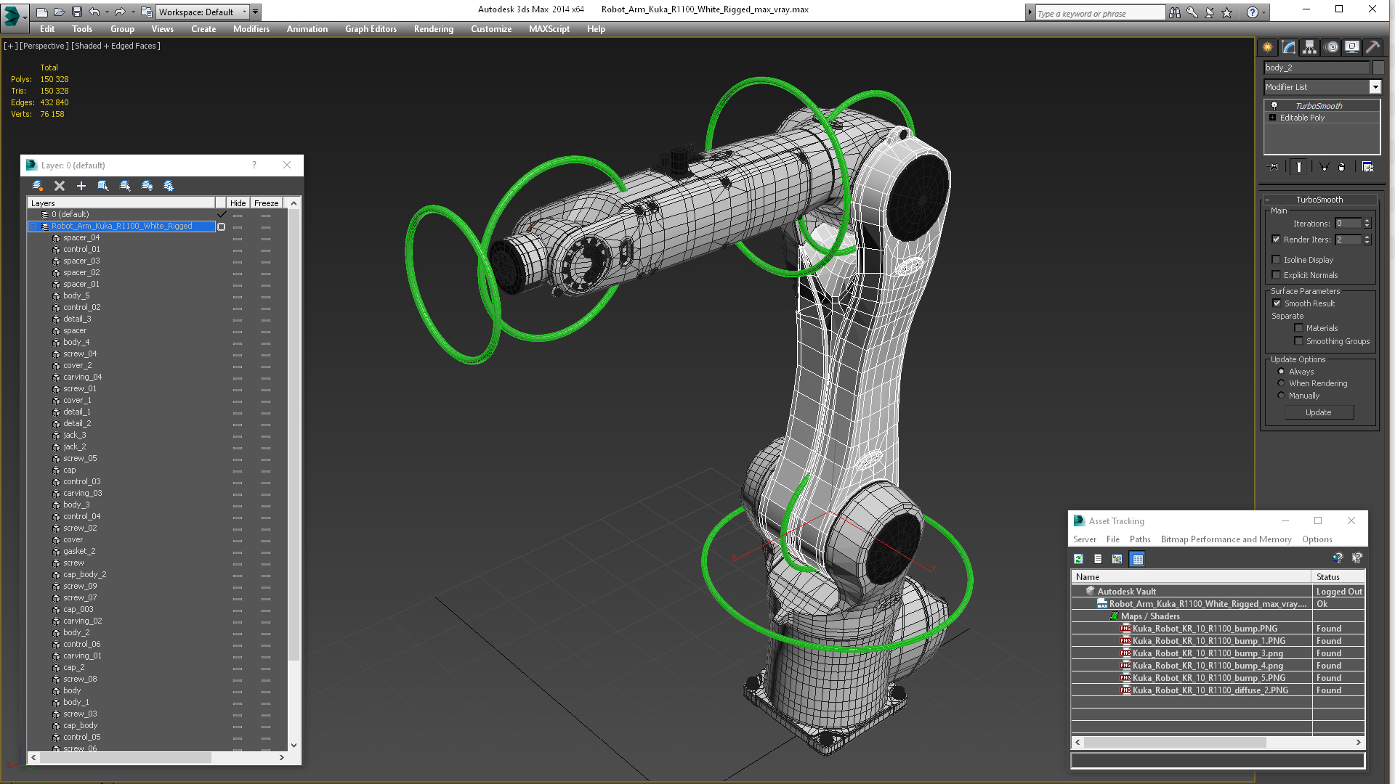Open the Workspace: Default dropdown

[203, 12]
